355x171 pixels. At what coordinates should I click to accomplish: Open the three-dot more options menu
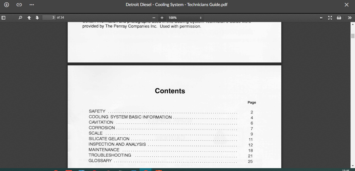coord(32,5)
